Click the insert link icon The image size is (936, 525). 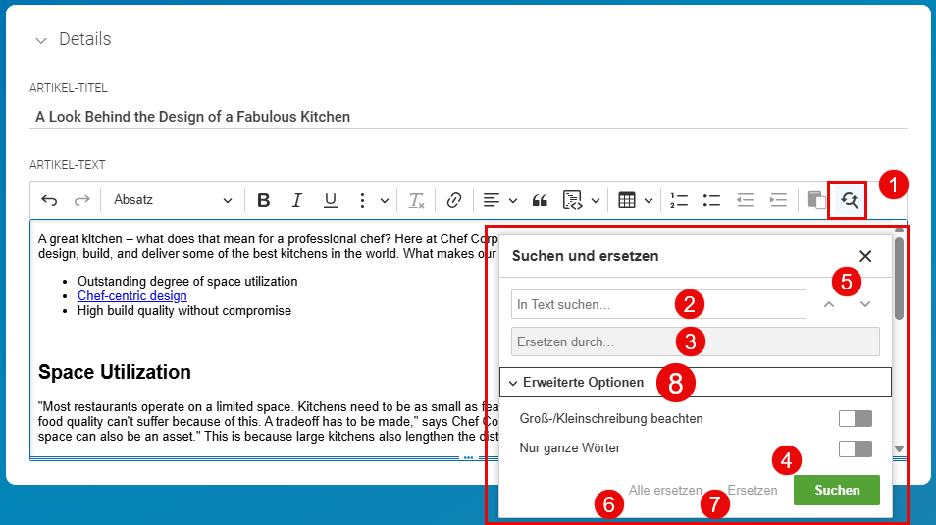[454, 200]
